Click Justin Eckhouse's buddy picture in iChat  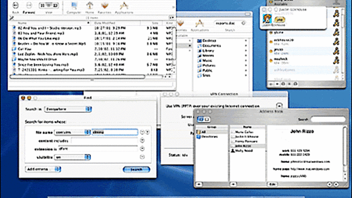[x=267, y=18]
